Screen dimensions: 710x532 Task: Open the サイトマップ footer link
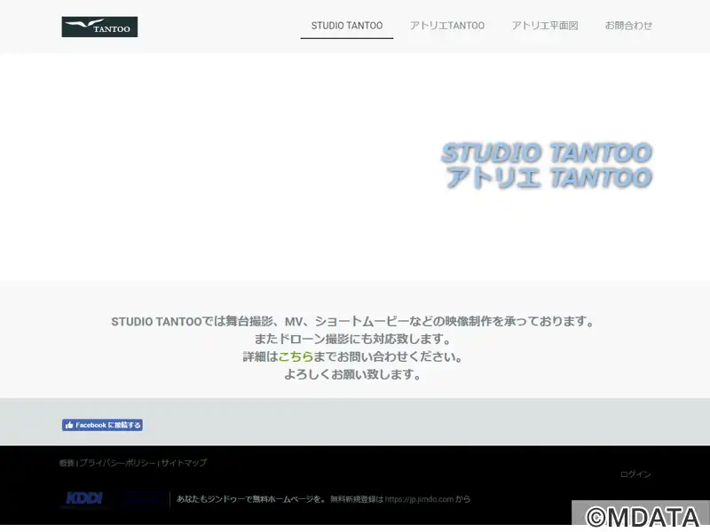point(184,463)
